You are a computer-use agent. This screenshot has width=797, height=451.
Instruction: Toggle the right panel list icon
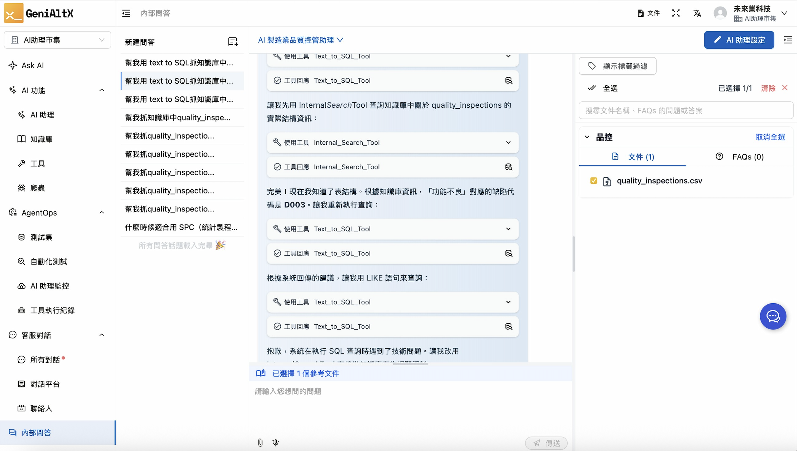(x=788, y=40)
